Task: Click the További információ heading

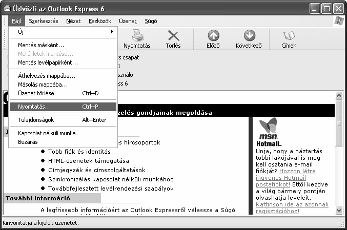Action: [x=38, y=198]
